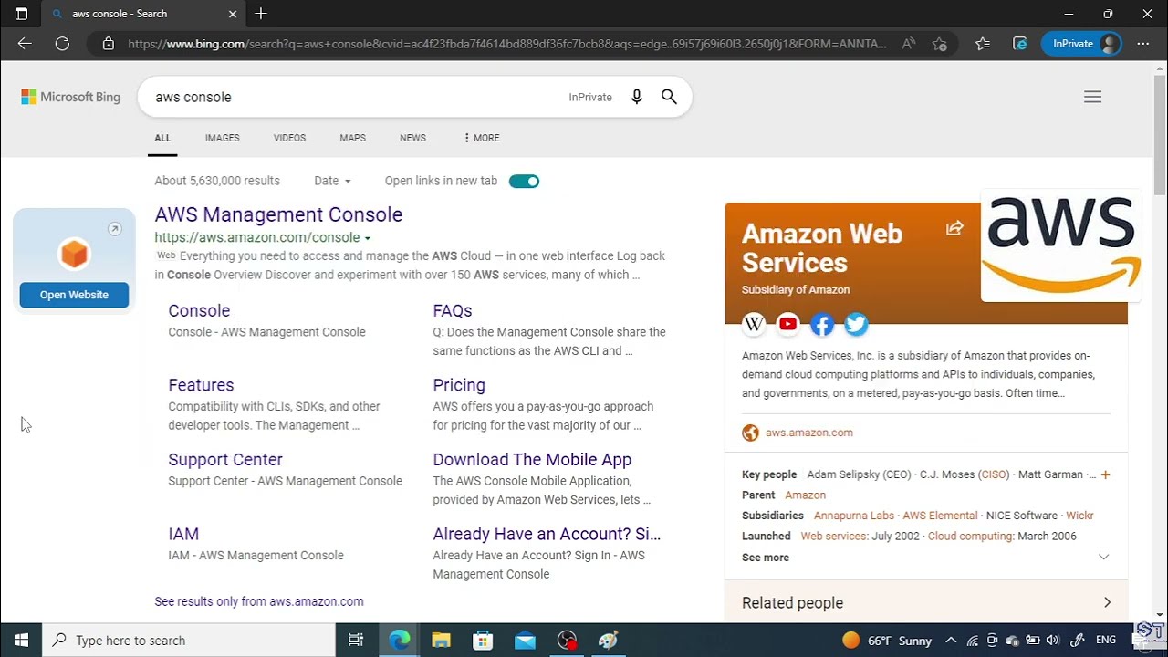Open the Annapurna Labs subsidiary link

coord(854,516)
